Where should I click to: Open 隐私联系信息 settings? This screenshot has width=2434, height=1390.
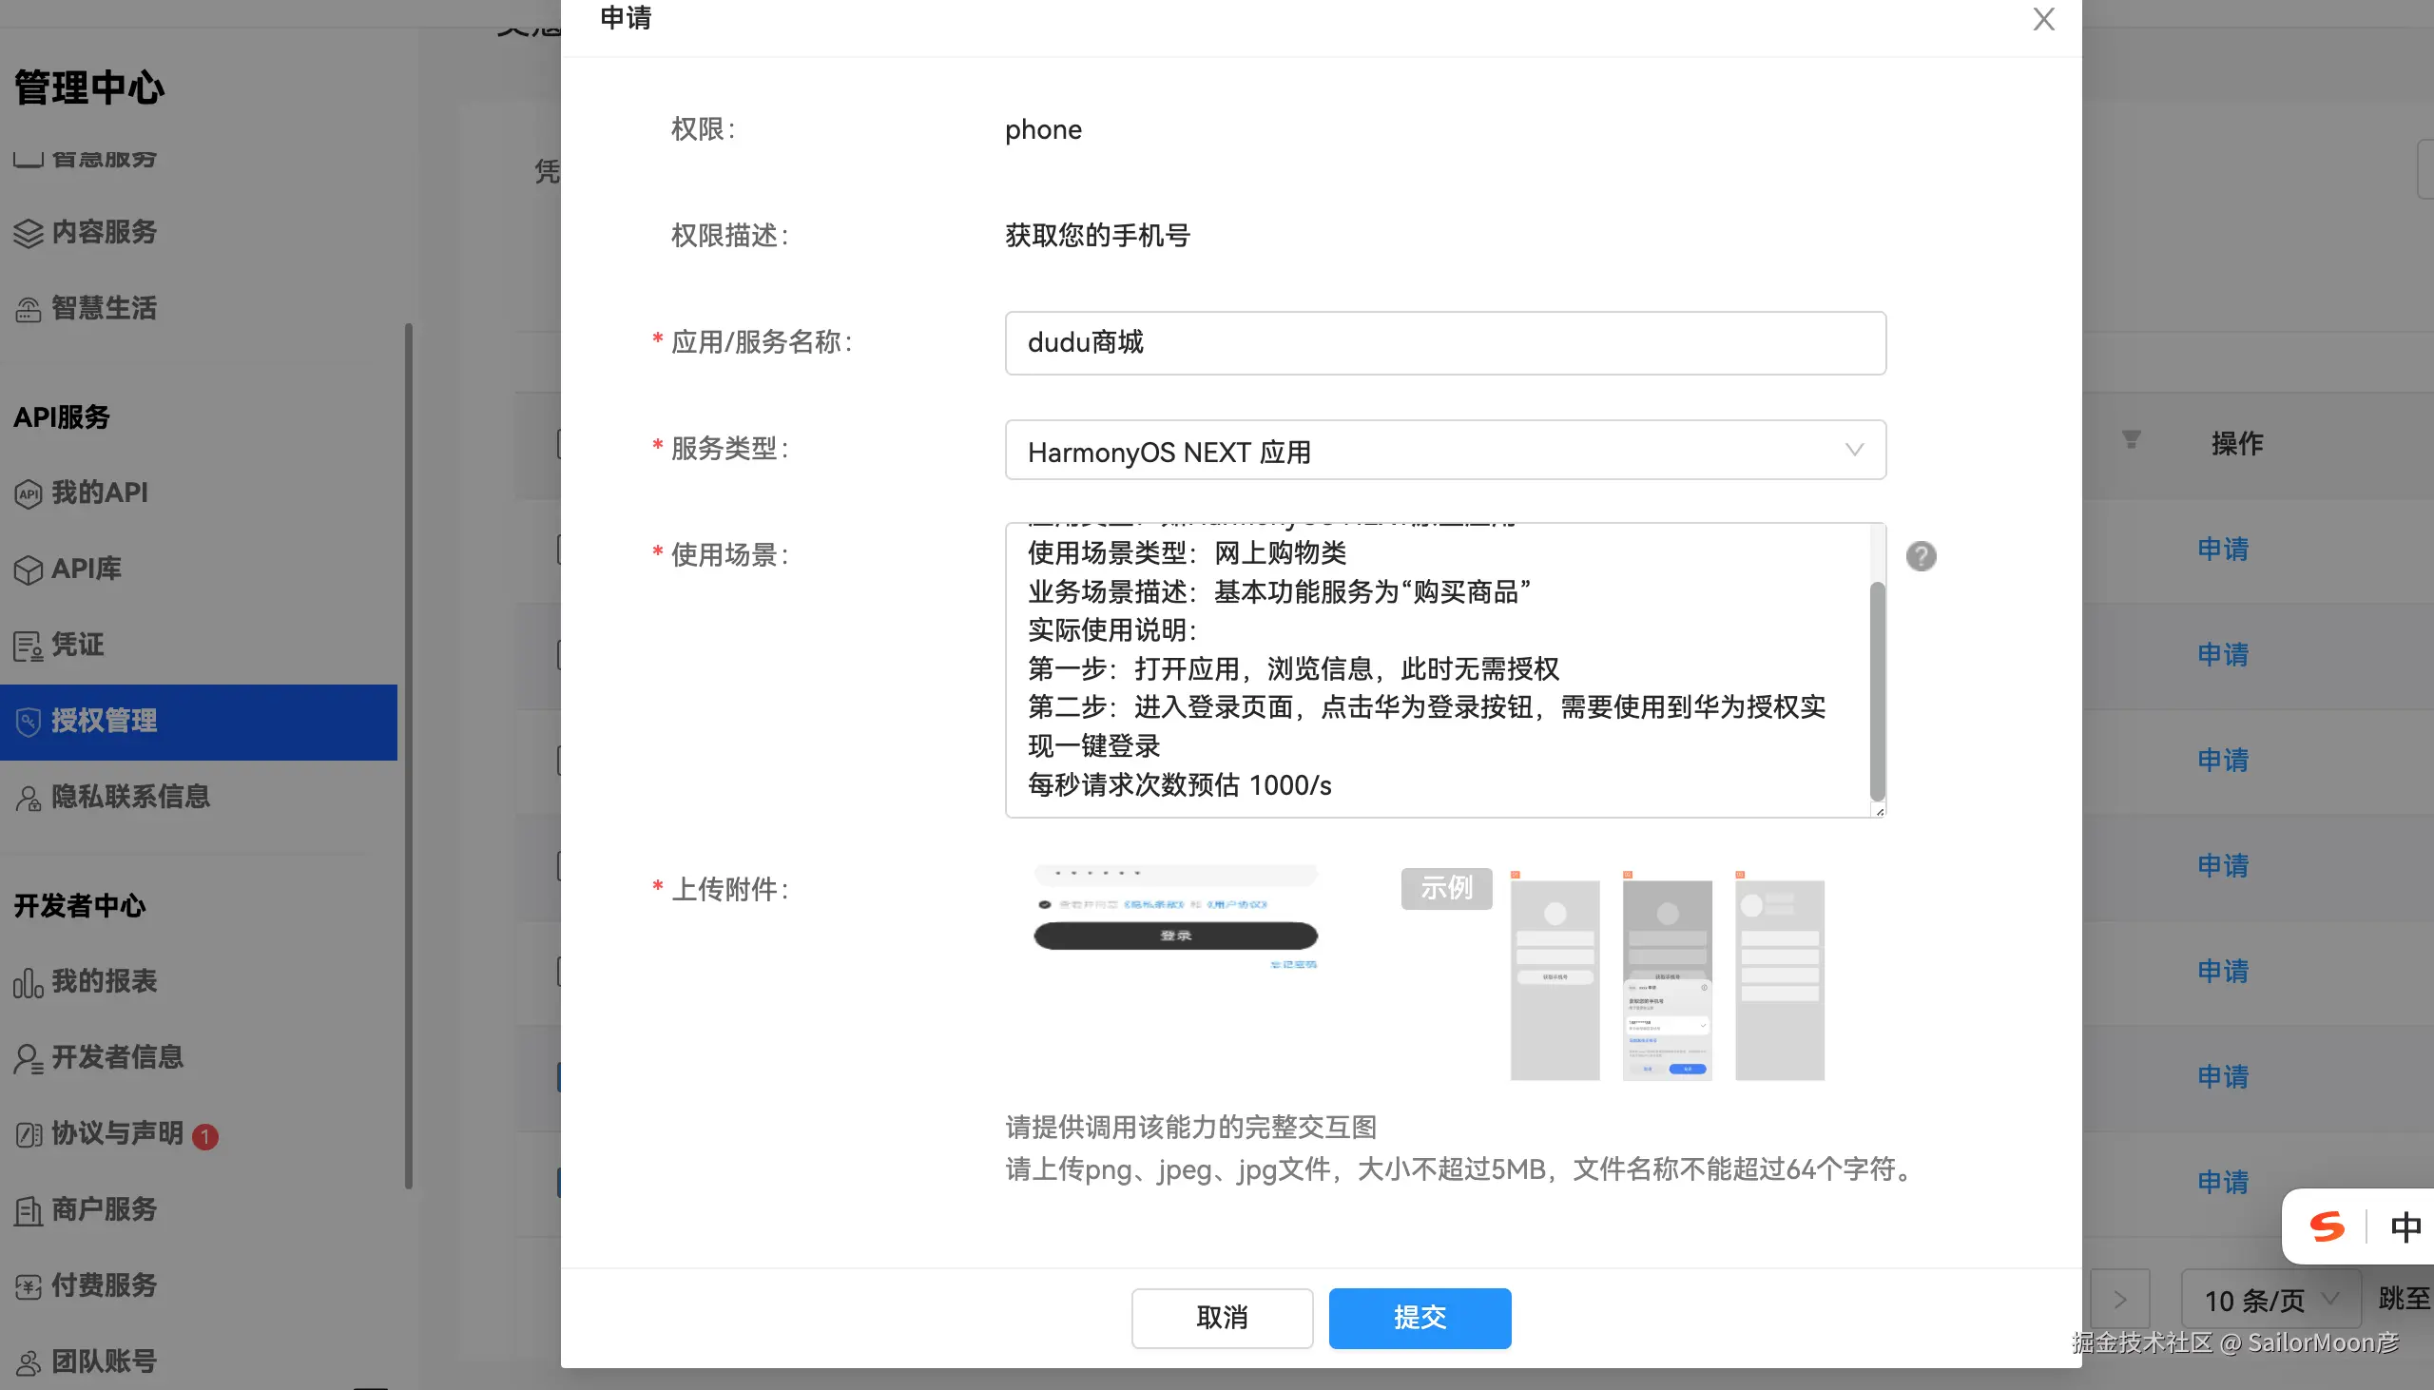pyautogui.click(x=131, y=796)
